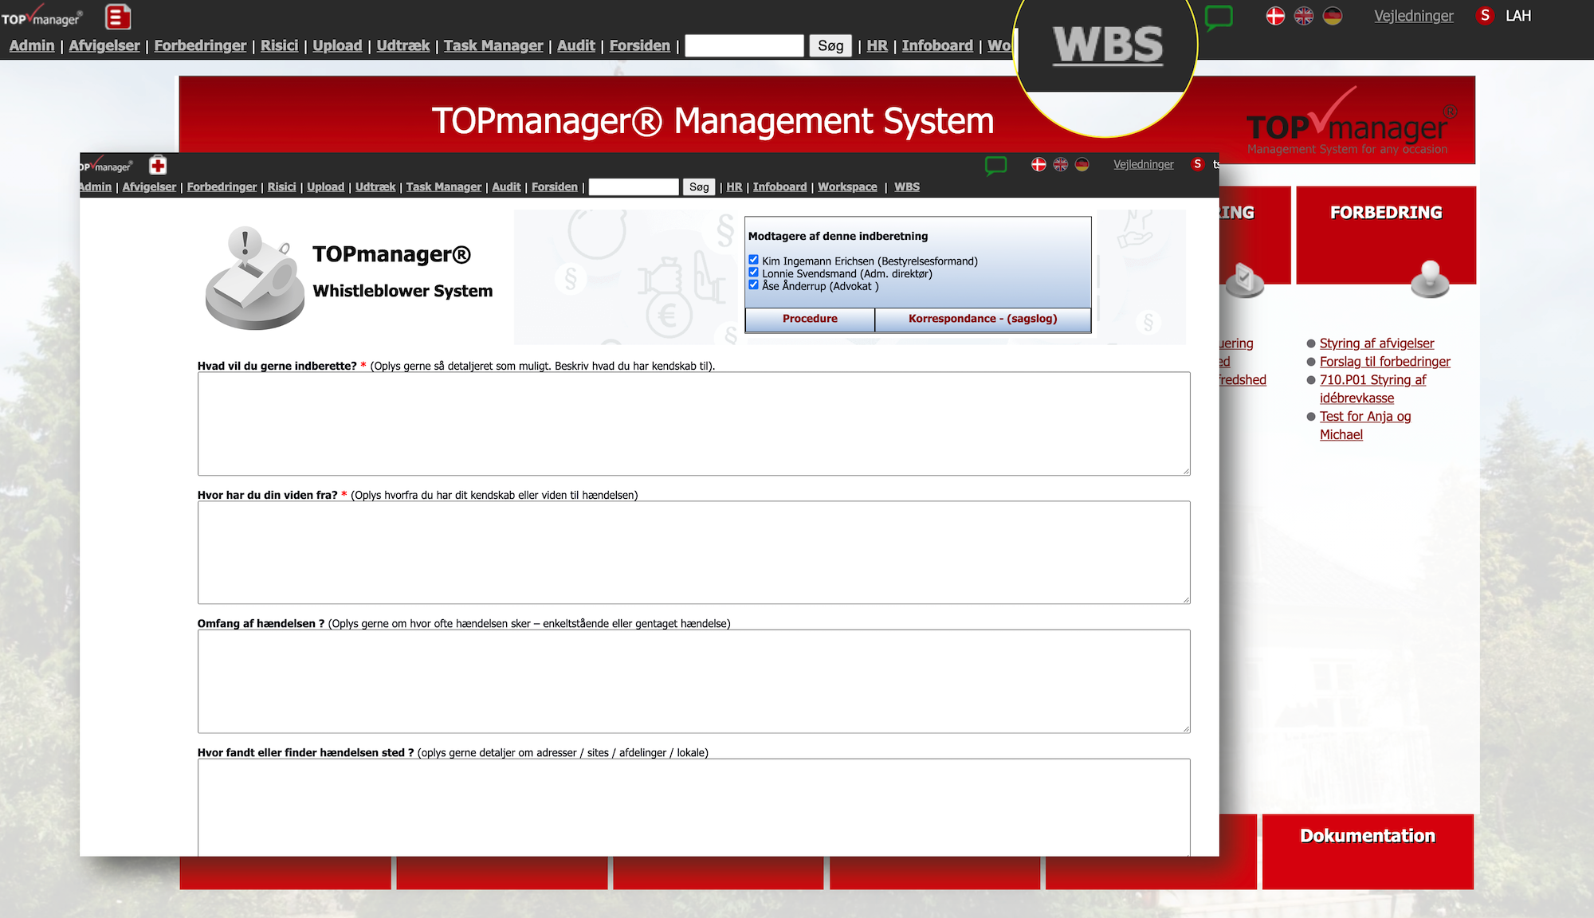Open Afvigelser in main top menu
Image resolution: width=1594 pixels, height=918 pixels.
(x=104, y=45)
